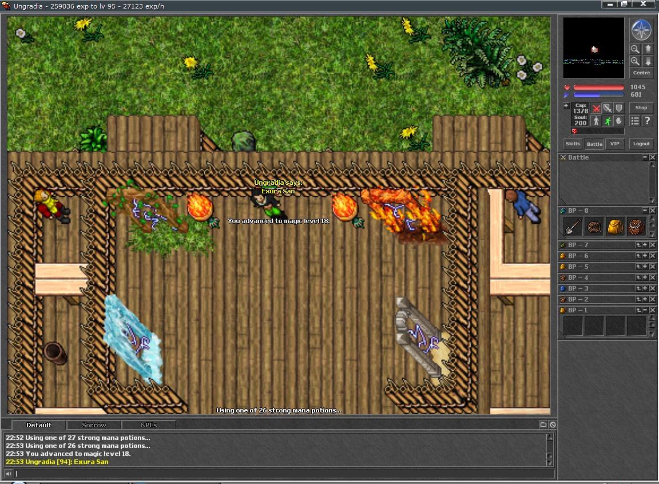The height and width of the screenshot is (484, 659).
Task: Switch to the NPCs chat tab
Action: [149, 425]
